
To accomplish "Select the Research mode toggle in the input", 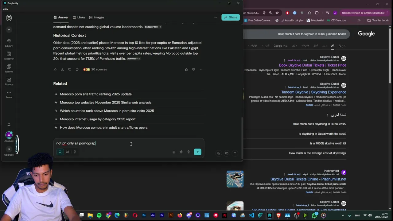I will 68,152.
